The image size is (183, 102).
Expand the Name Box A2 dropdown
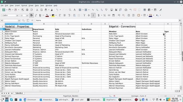click(x=19, y=20)
